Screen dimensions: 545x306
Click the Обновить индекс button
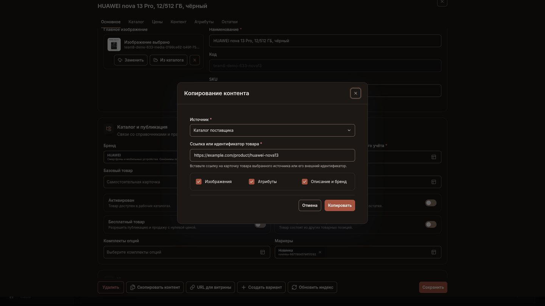click(x=313, y=287)
